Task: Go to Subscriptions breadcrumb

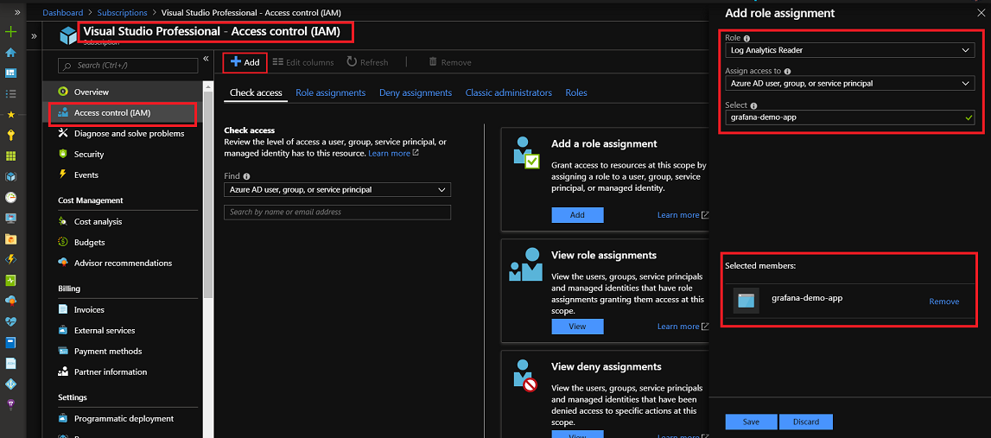Action: point(121,12)
